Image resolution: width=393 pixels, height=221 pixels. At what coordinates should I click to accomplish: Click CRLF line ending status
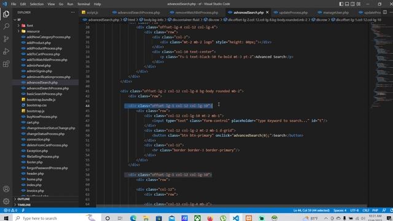pos(366,211)
